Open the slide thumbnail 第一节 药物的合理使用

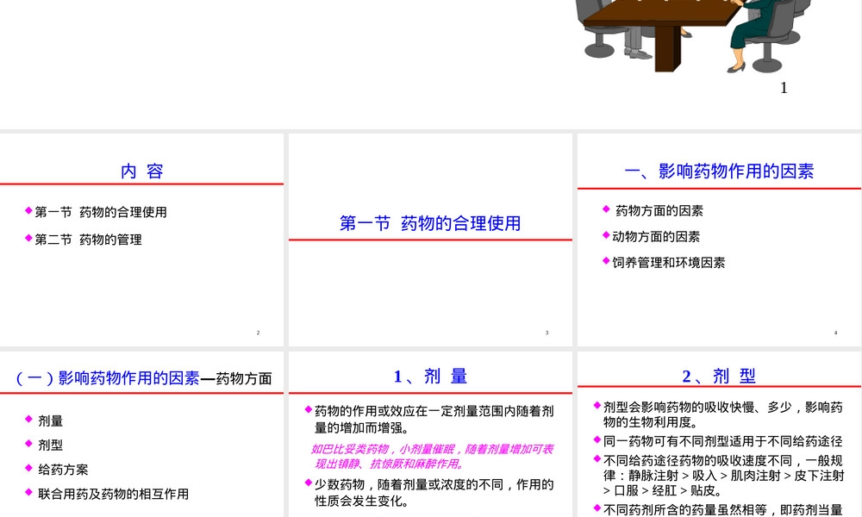point(430,240)
